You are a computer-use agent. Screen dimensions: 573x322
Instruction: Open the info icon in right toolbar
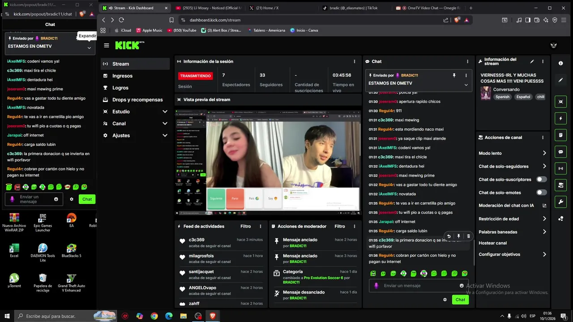point(560,64)
